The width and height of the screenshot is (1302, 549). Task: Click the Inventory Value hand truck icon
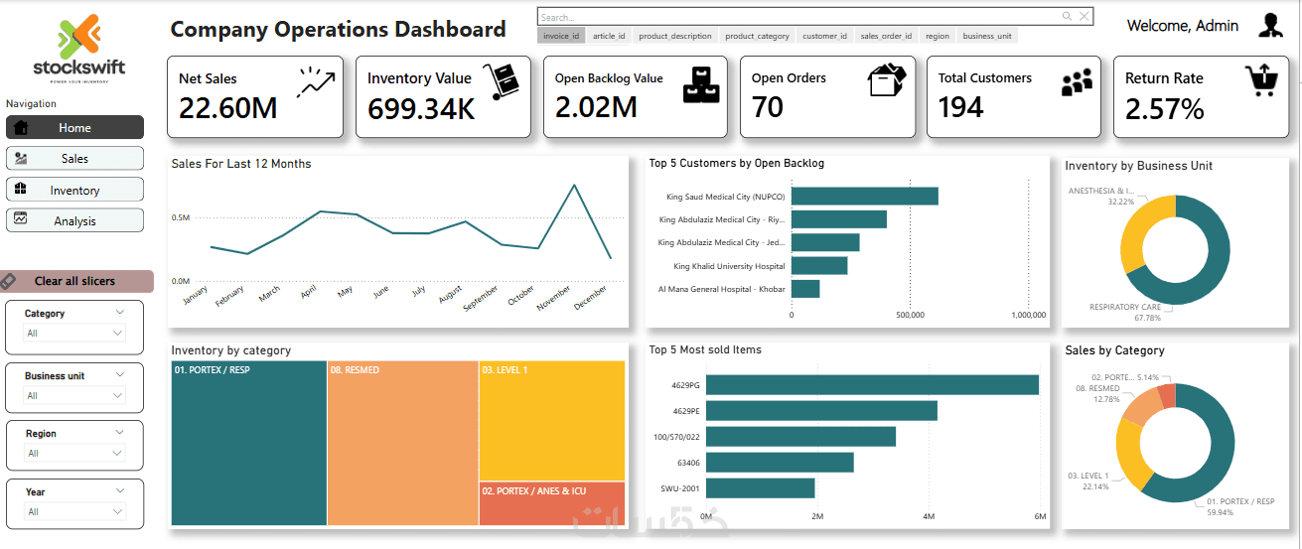[x=503, y=82]
